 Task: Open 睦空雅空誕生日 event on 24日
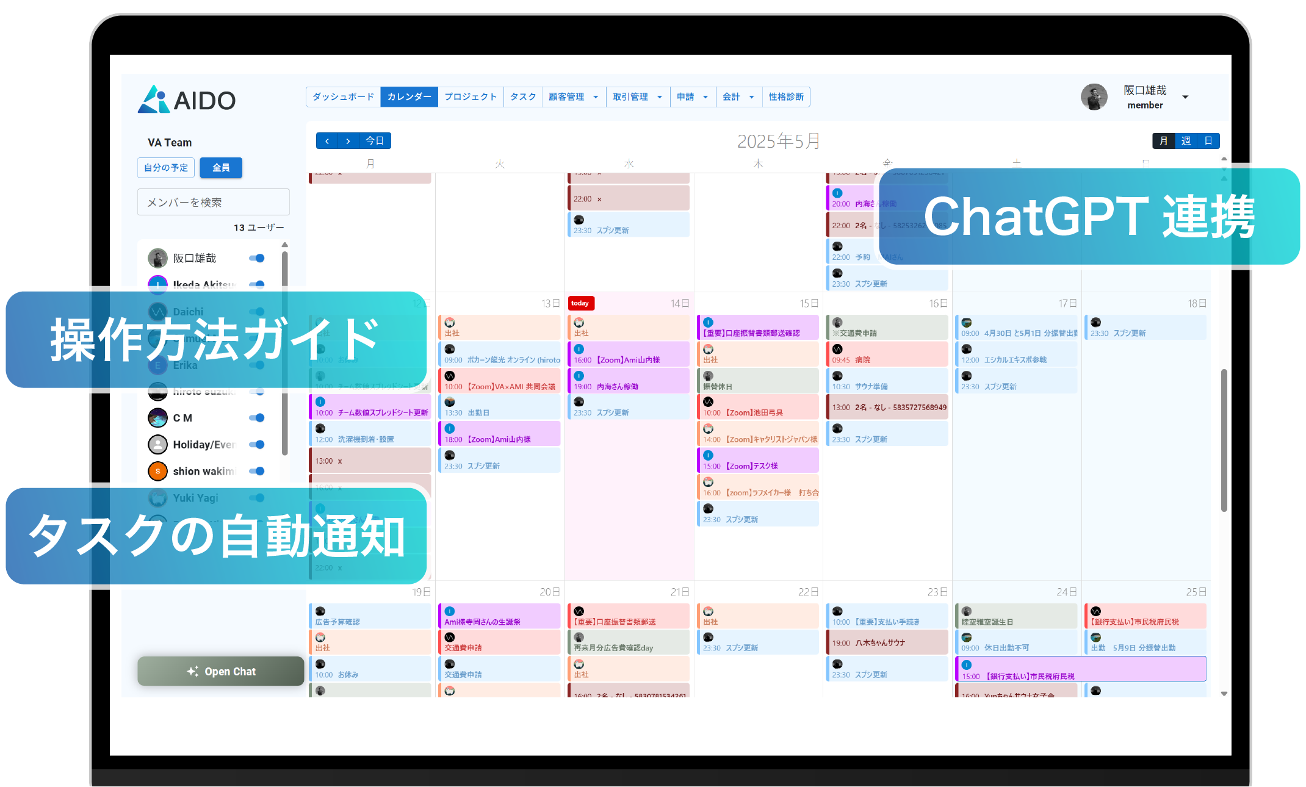[1017, 616]
